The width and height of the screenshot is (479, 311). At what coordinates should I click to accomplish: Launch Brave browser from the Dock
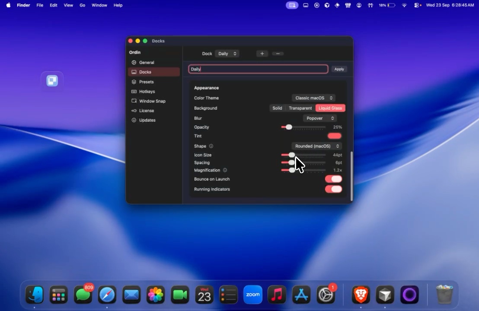tap(361, 295)
